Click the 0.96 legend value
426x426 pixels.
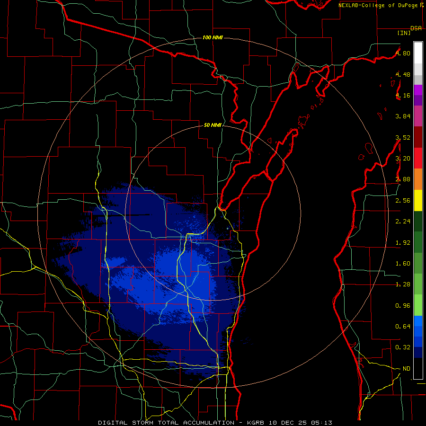pos(403,306)
